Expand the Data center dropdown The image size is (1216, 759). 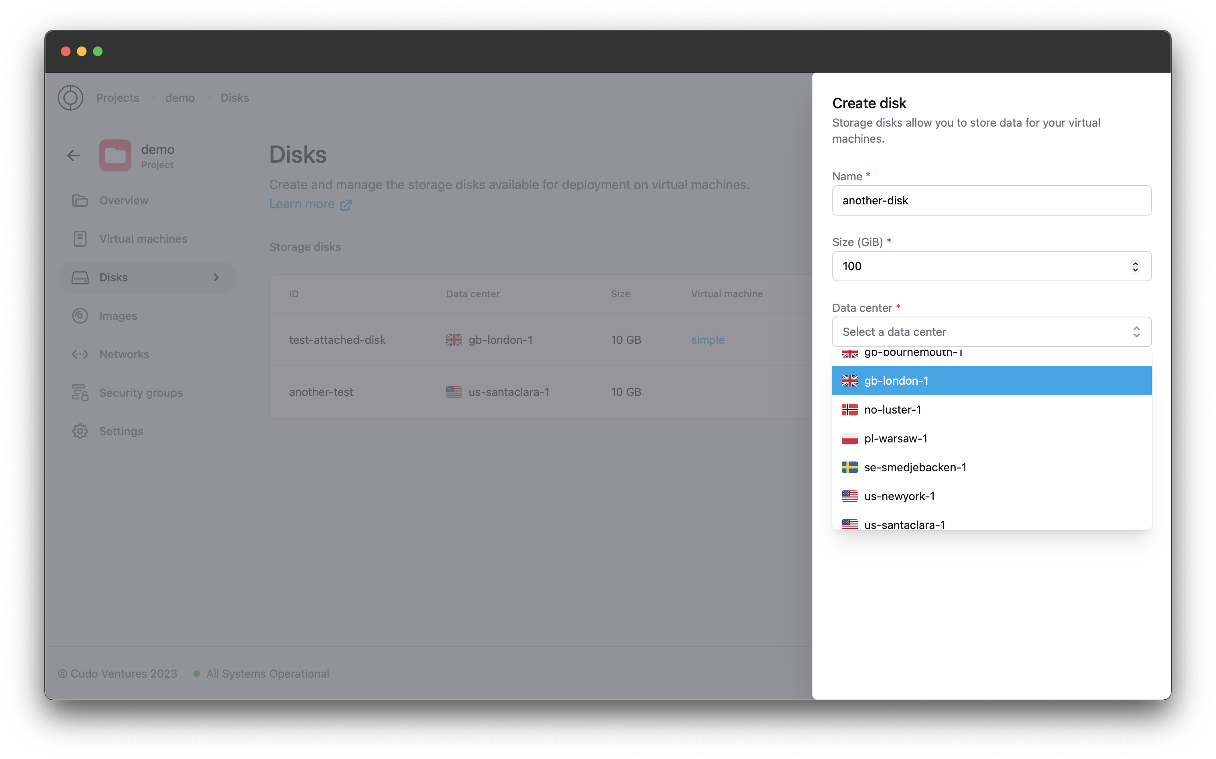(x=991, y=331)
